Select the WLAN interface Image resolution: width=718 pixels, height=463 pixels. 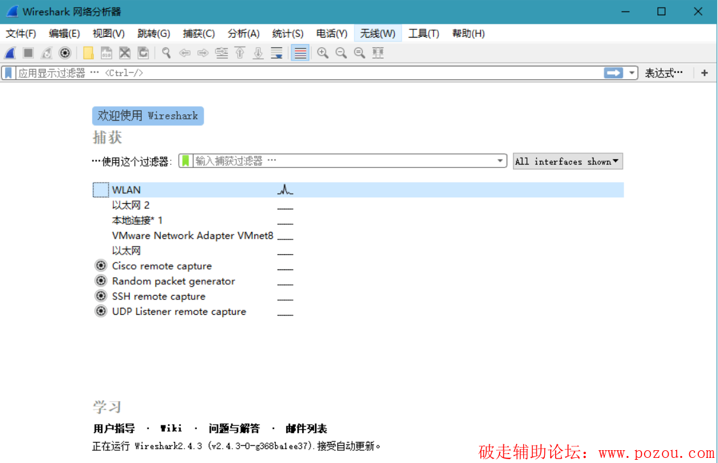click(358, 190)
